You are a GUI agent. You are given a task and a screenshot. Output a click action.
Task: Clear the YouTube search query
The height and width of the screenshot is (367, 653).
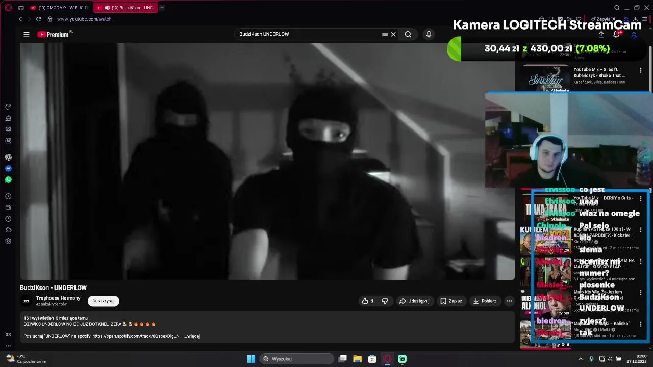(x=393, y=34)
